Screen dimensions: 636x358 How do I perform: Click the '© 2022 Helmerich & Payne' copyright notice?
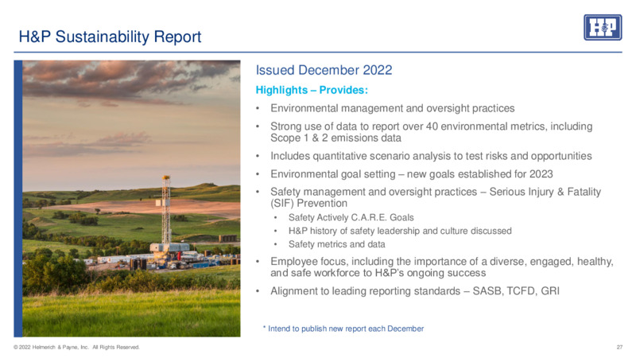tap(76, 348)
